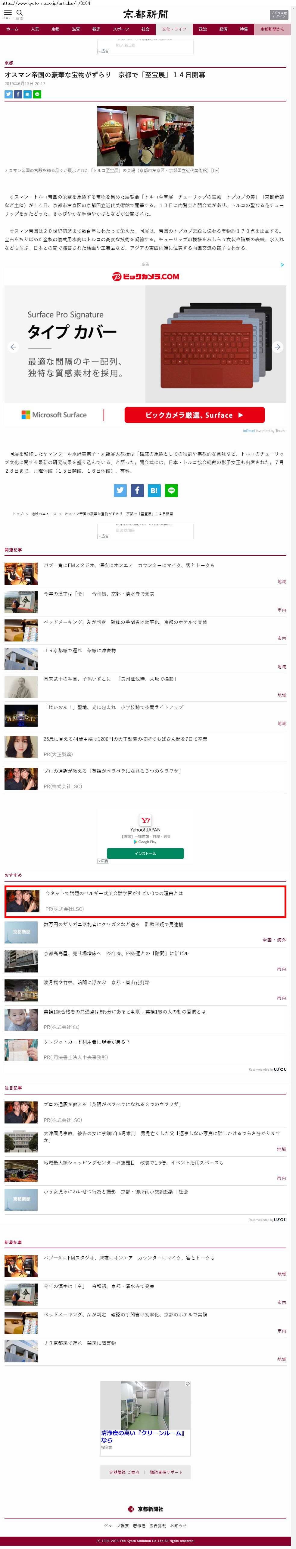This screenshot has height=1549, width=296.
Task: Select the スポーツ navigation tab
Action: (120, 29)
